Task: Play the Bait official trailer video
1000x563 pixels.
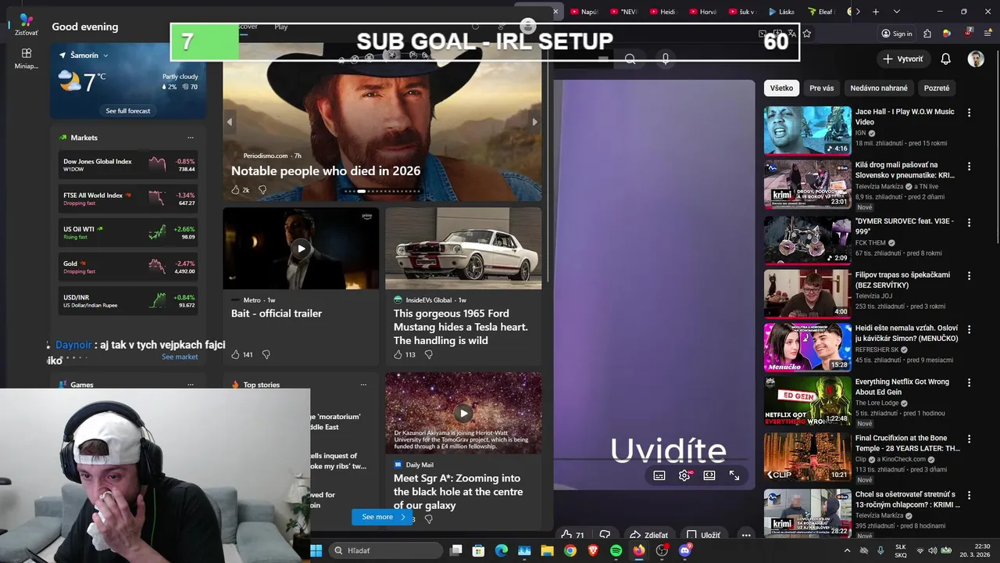Action: (x=301, y=249)
